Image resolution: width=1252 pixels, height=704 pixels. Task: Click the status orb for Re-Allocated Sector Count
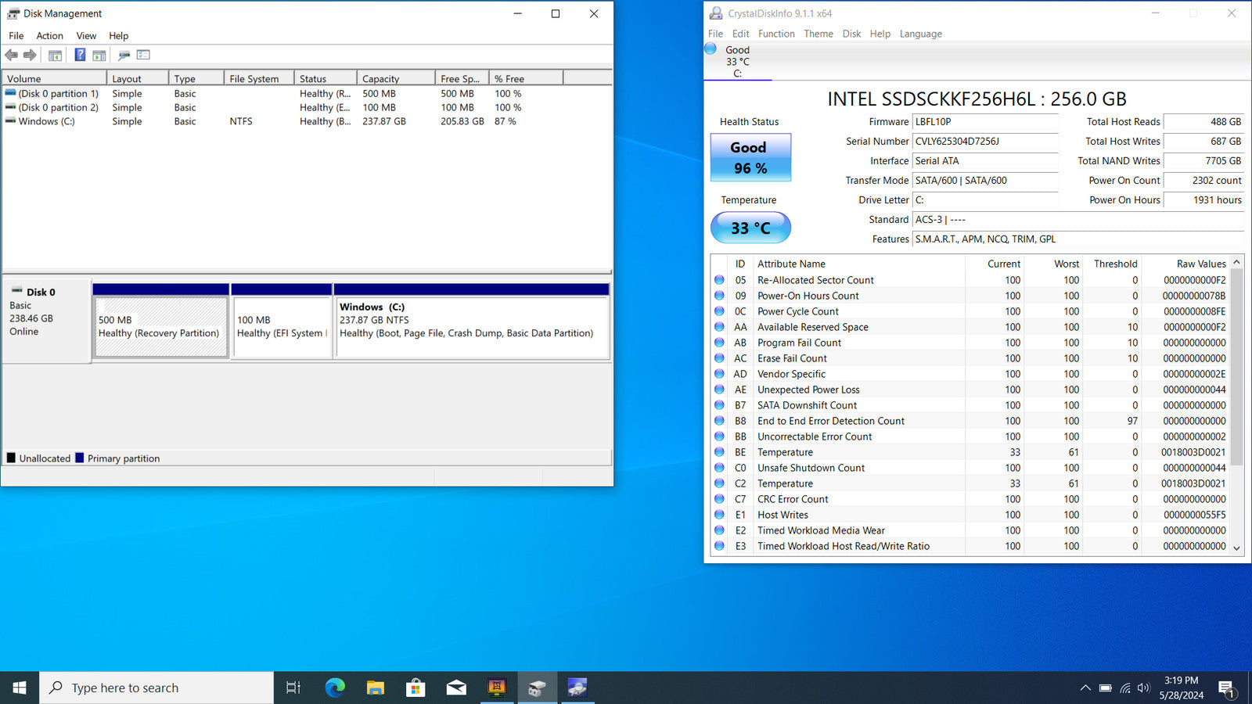coord(719,279)
